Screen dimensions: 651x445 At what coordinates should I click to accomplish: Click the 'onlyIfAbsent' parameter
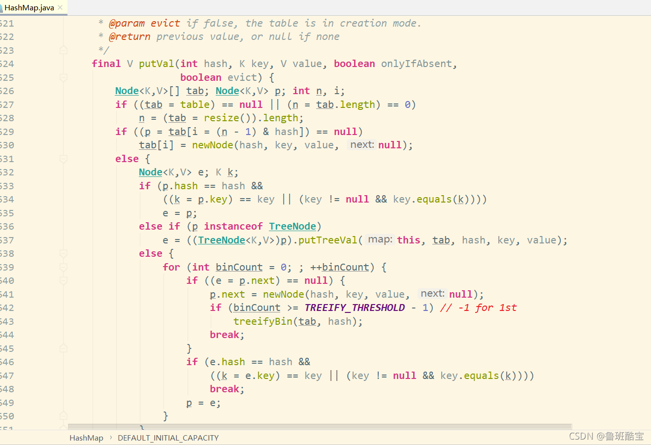[416, 64]
